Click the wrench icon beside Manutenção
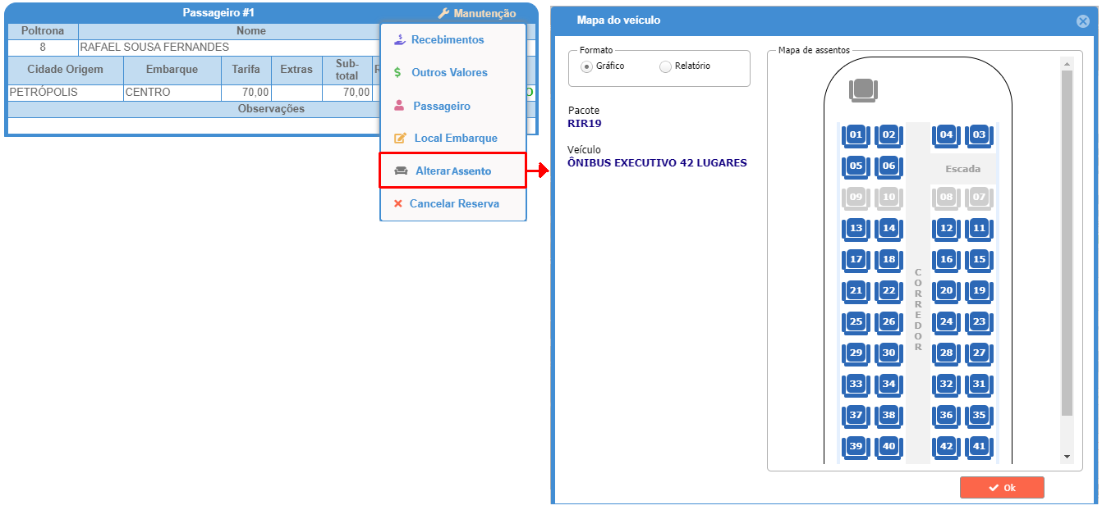The width and height of the screenshot is (1102, 510). coord(443,13)
